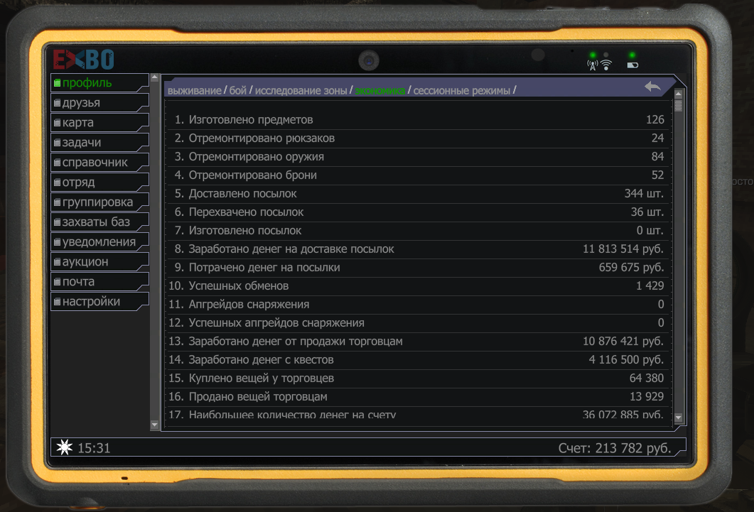754x512 pixels.
Task: Open the задачи section
Action: tap(99, 143)
